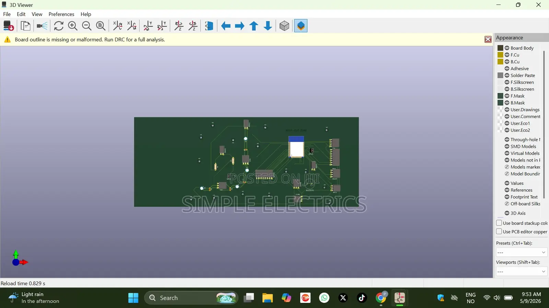The image size is (549, 308).
Task: Rotate X clockwise icon
Action: pyautogui.click(x=118, y=26)
